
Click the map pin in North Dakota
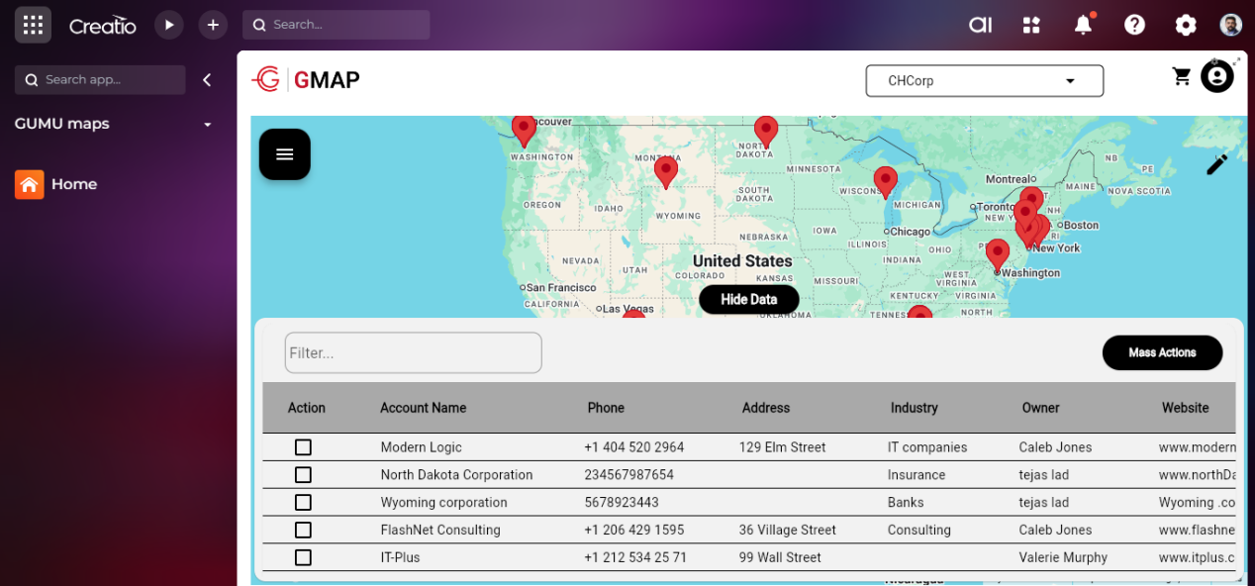[765, 131]
